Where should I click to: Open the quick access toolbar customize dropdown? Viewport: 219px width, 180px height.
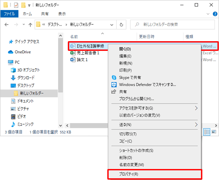29,6
